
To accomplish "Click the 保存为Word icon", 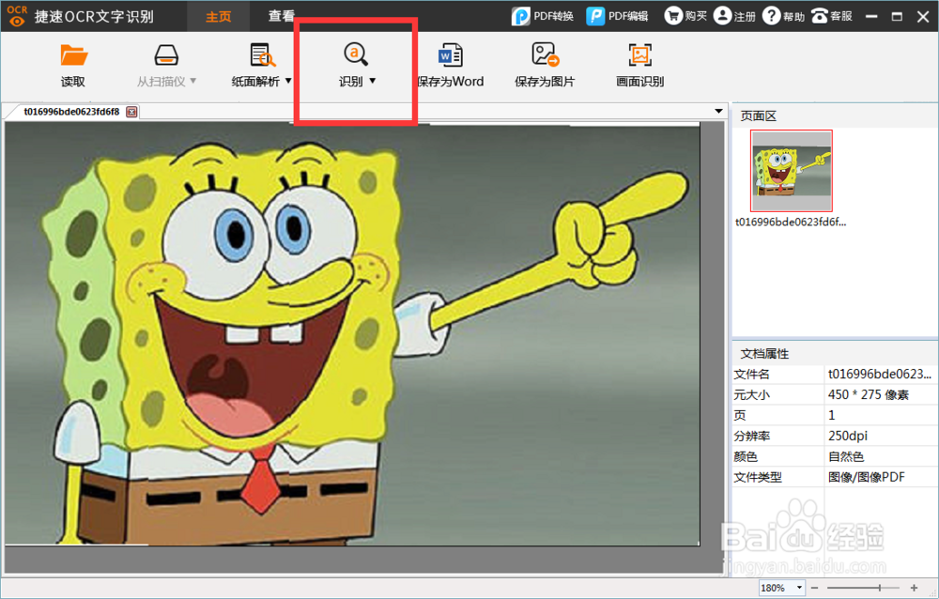I will [x=451, y=55].
